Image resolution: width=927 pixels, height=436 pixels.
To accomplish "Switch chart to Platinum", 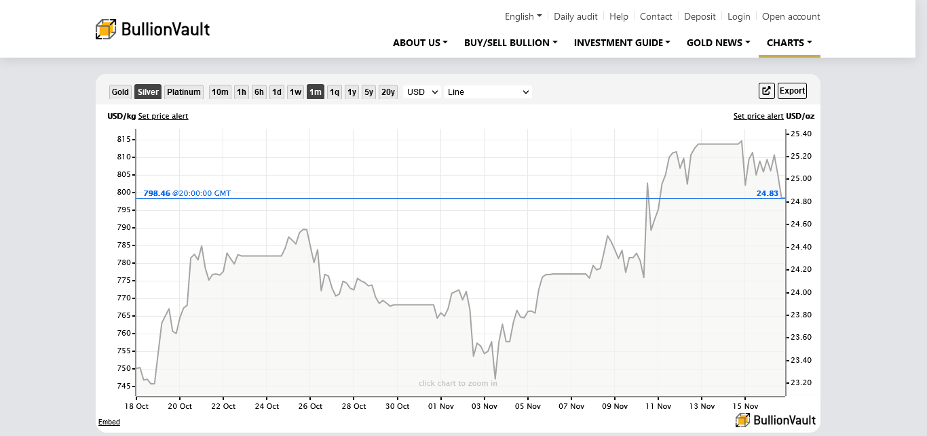I will coord(184,92).
